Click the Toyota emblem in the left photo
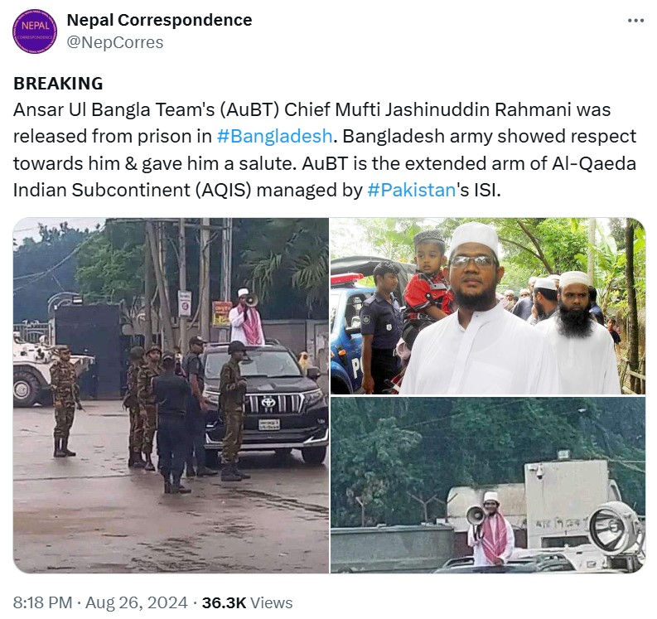 point(268,403)
